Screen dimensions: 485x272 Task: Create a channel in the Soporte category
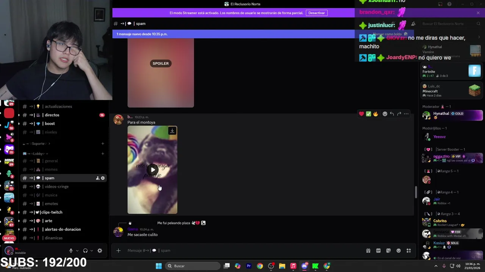click(103, 144)
